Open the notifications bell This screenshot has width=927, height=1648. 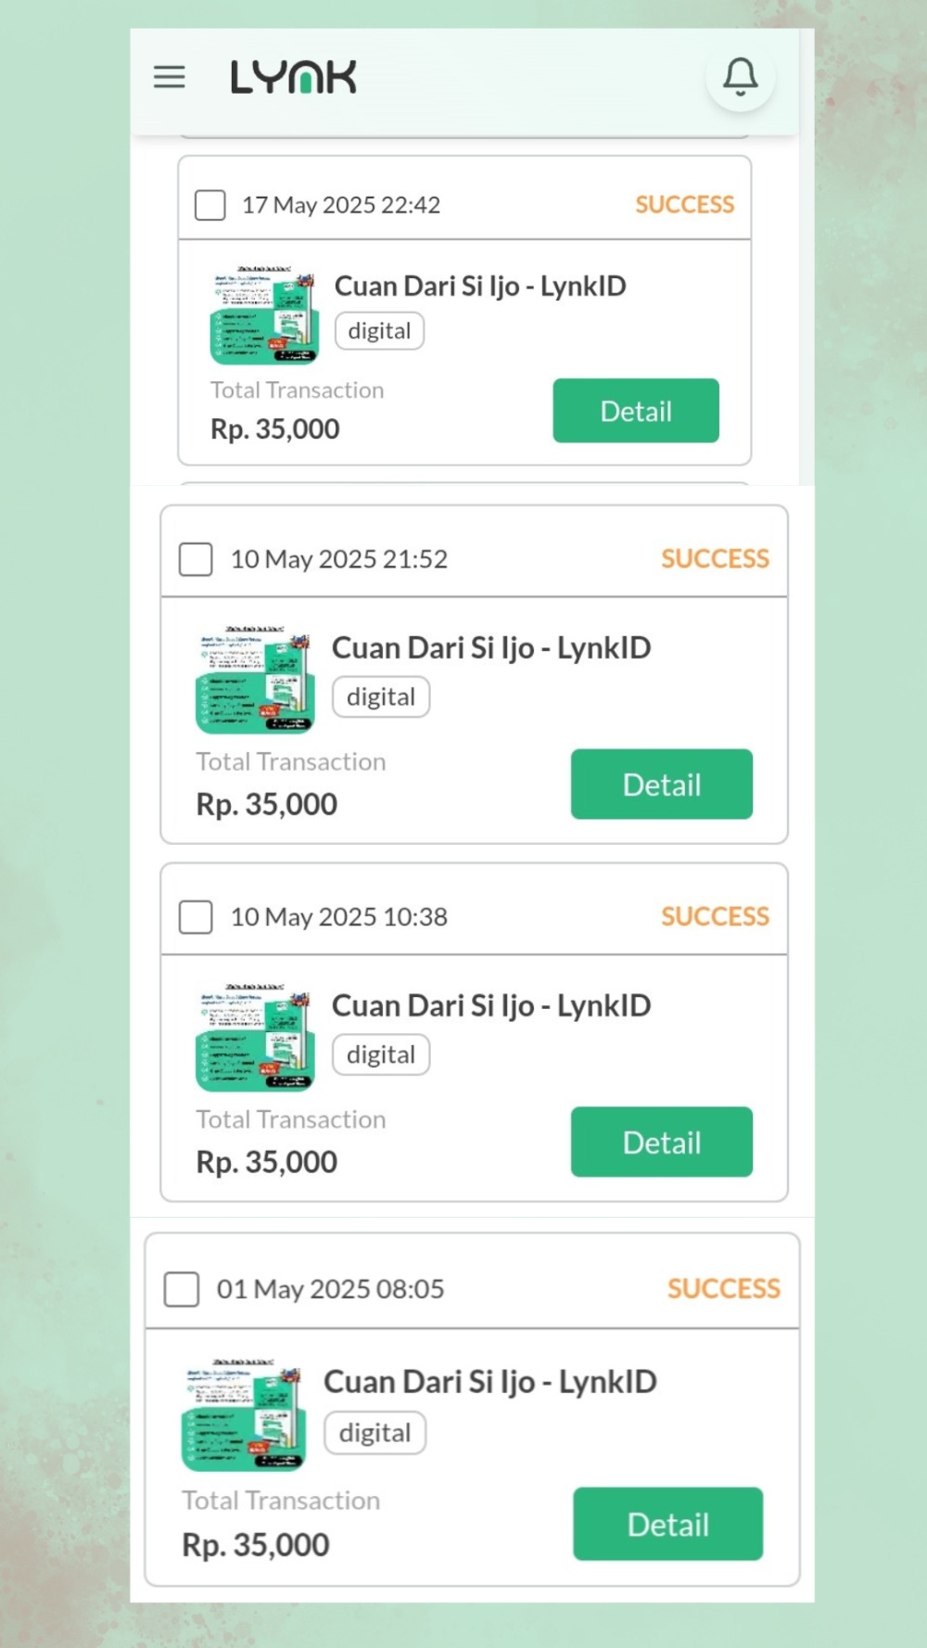pos(740,77)
